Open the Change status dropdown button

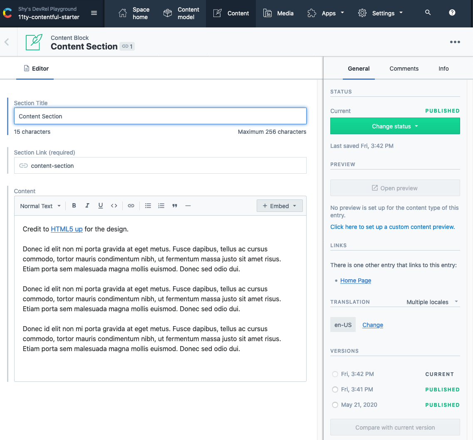395,126
